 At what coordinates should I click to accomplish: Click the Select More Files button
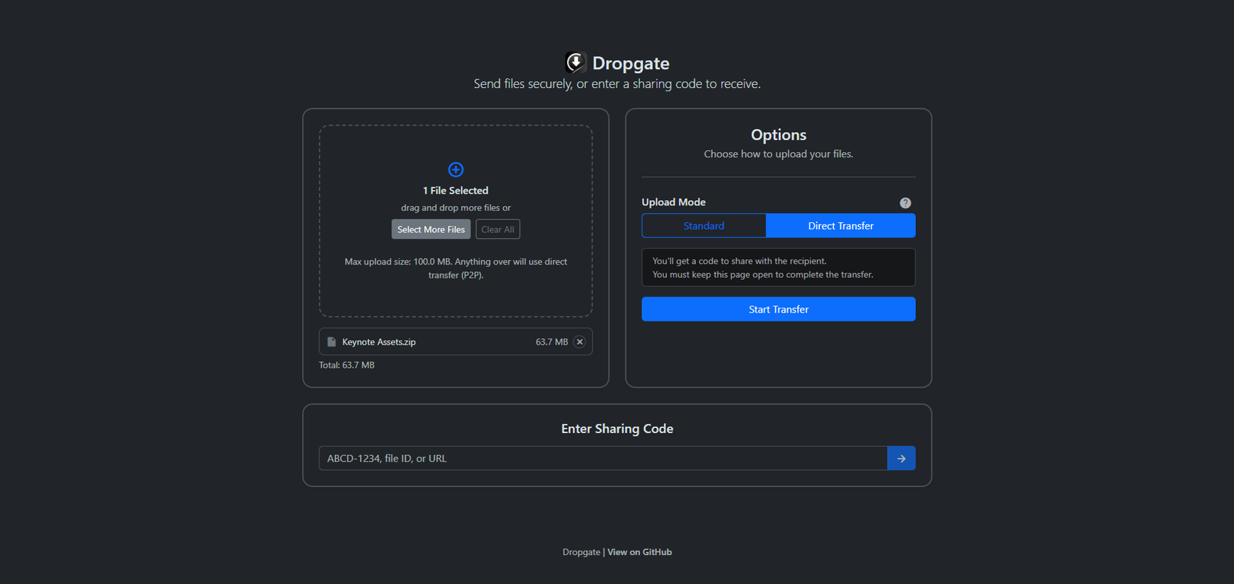coord(431,229)
